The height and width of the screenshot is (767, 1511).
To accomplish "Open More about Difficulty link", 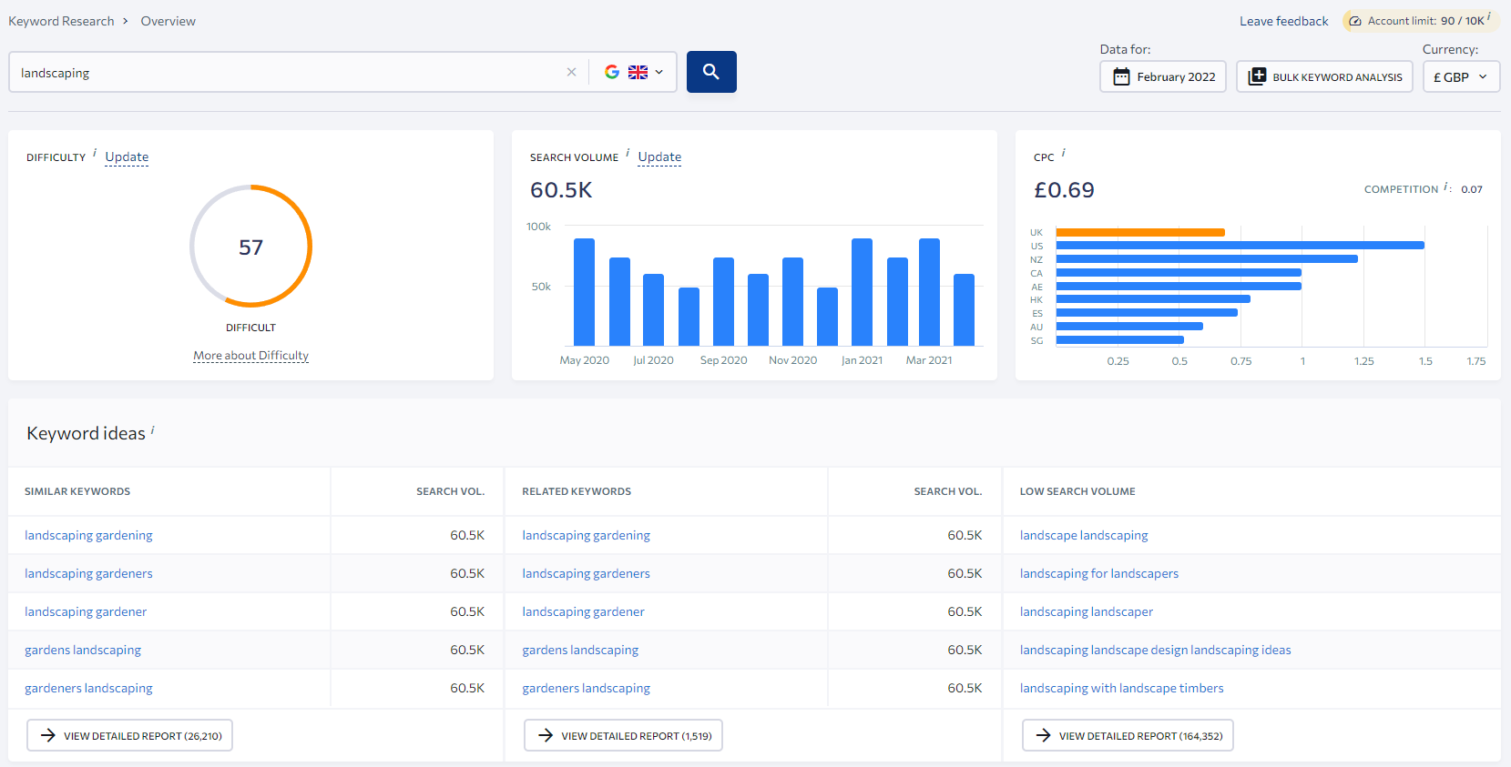I will [250, 356].
